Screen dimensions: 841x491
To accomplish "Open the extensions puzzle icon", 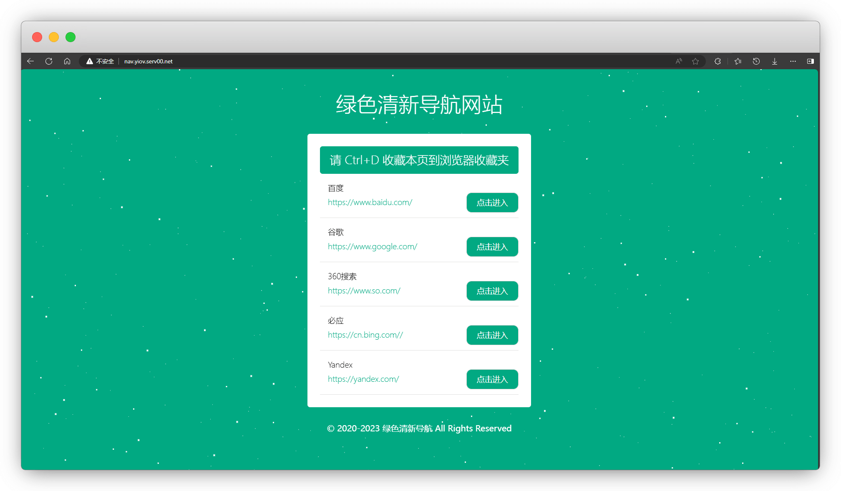I will click(x=718, y=61).
